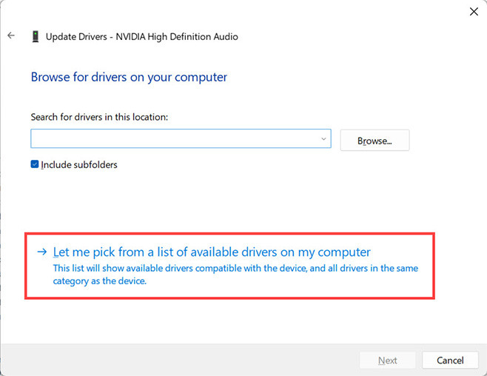Close the Update Drivers dialog window
487x376 pixels.
(x=474, y=11)
